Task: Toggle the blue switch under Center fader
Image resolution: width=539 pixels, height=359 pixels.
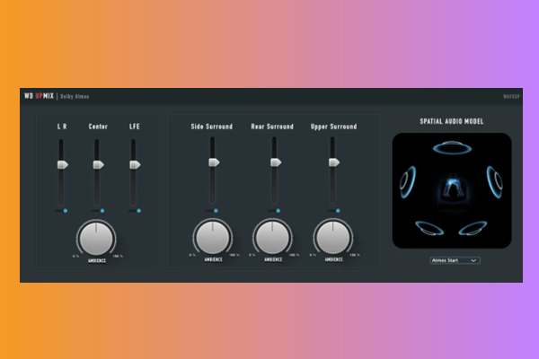Action: [x=98, y=211]
